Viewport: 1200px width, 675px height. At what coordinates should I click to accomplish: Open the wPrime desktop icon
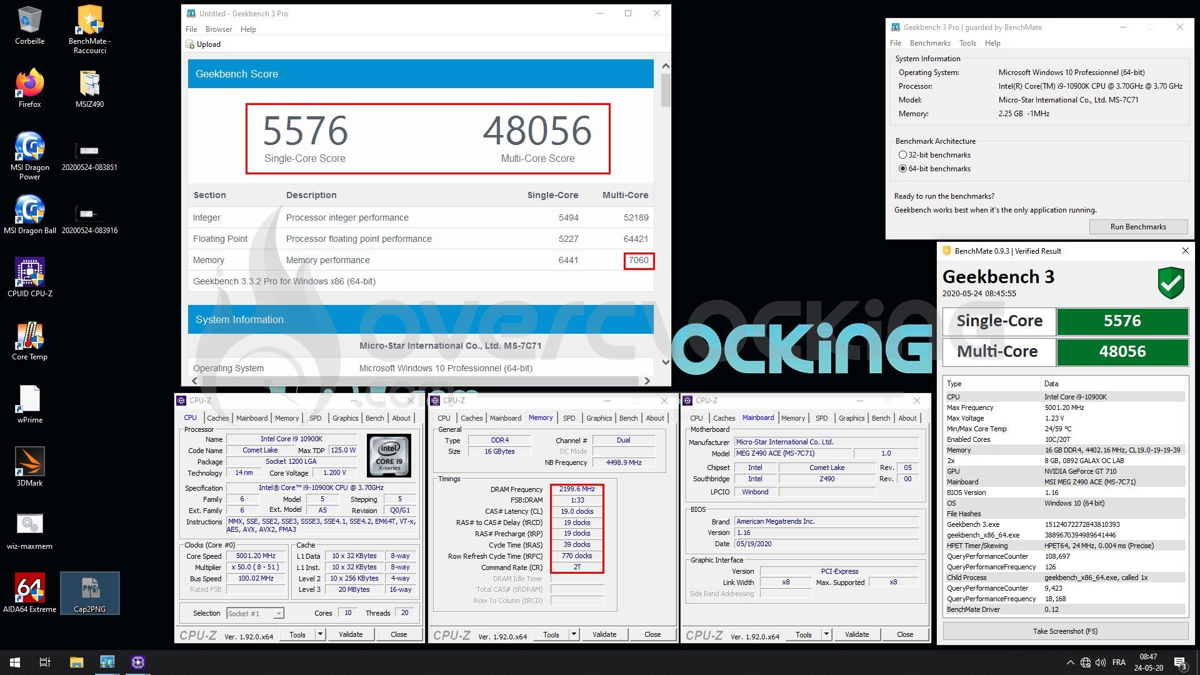pos(29,404)
